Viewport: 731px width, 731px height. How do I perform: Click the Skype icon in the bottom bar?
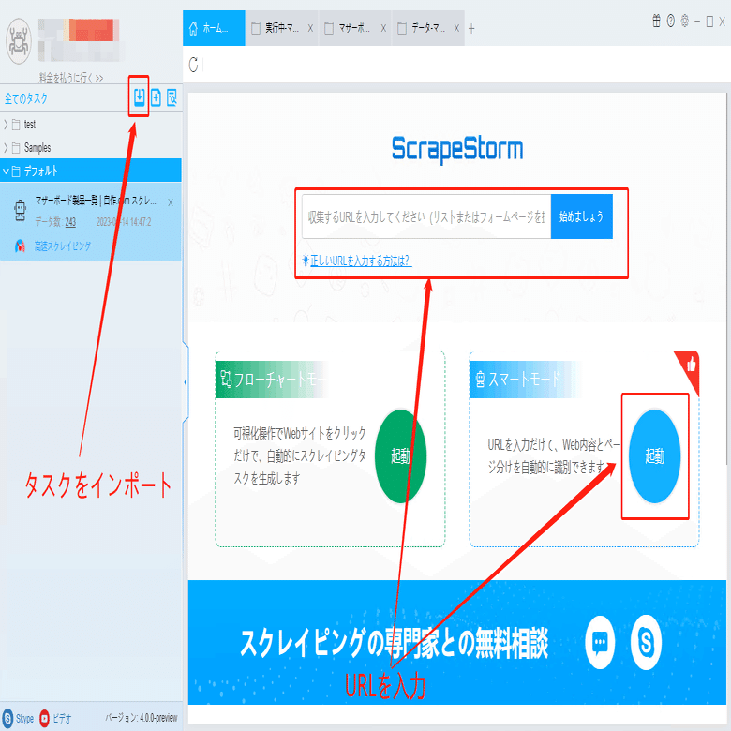[x=7, y=718]
